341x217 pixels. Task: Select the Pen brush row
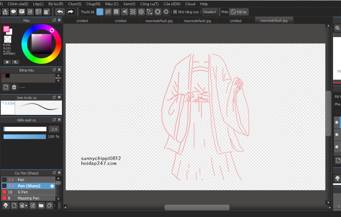28,180
